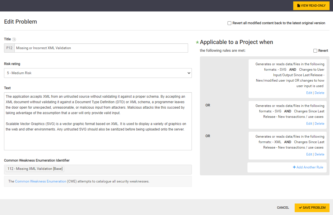This screenshot has height=215, width=333.
Task: Edit the second SVG new transactions rule
Action: tap(309, 124)
